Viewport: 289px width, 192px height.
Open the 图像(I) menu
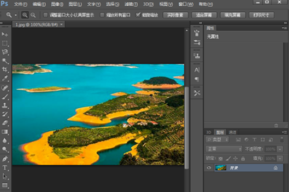[x=57, y=4]
